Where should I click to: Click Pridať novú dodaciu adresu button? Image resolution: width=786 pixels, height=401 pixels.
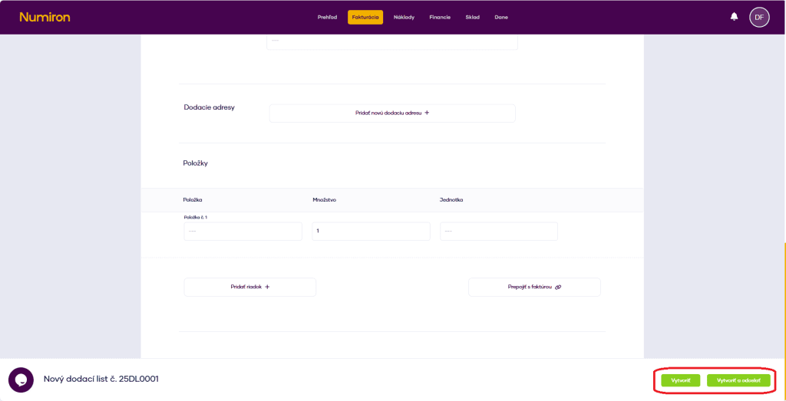pyautogui.click(x=391, y=113)
